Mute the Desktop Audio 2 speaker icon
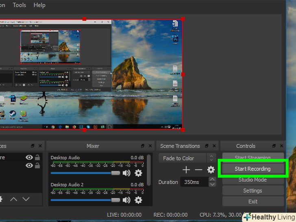This screenshot has width=296, height=222. point(126,200)
